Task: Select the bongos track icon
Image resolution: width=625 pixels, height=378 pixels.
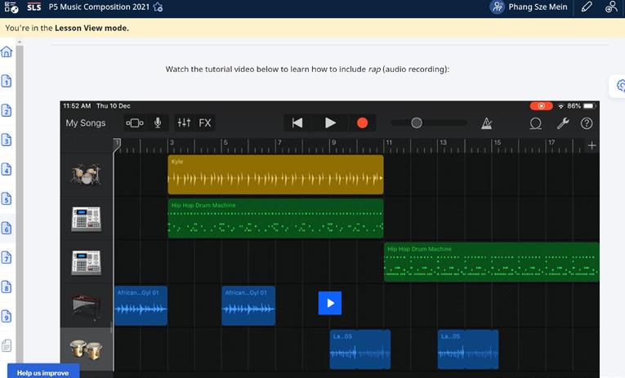Action: 86,349
